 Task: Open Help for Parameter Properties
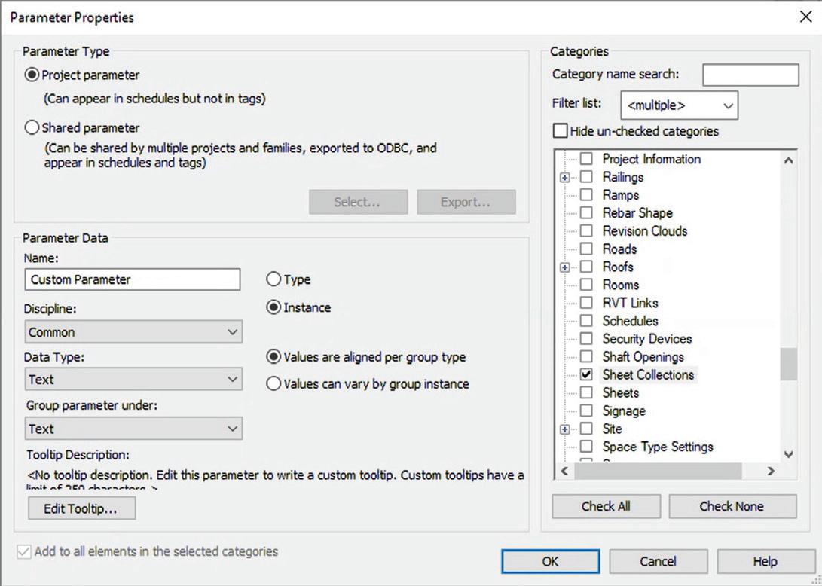click(765, 561)
